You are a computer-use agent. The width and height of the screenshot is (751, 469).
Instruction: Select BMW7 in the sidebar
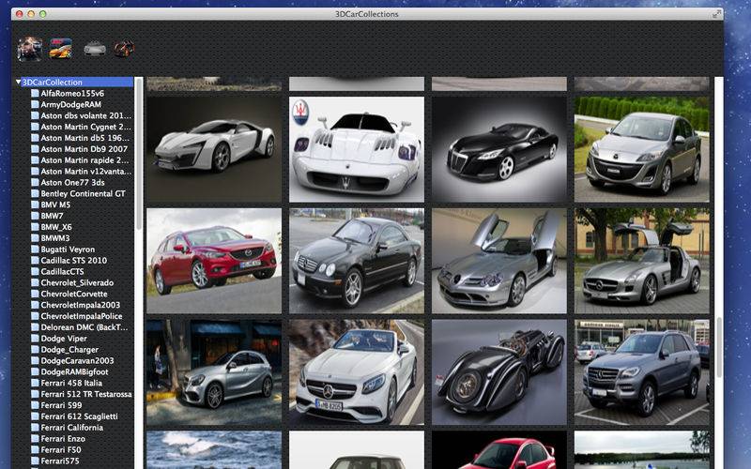tap(52, 216)
